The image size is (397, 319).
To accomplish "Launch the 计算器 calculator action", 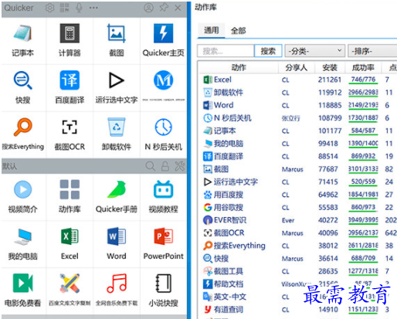I will pos(70,41).
